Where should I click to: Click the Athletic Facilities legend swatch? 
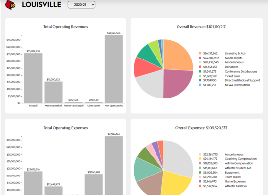pyautogui.click(x=200, y=186)
